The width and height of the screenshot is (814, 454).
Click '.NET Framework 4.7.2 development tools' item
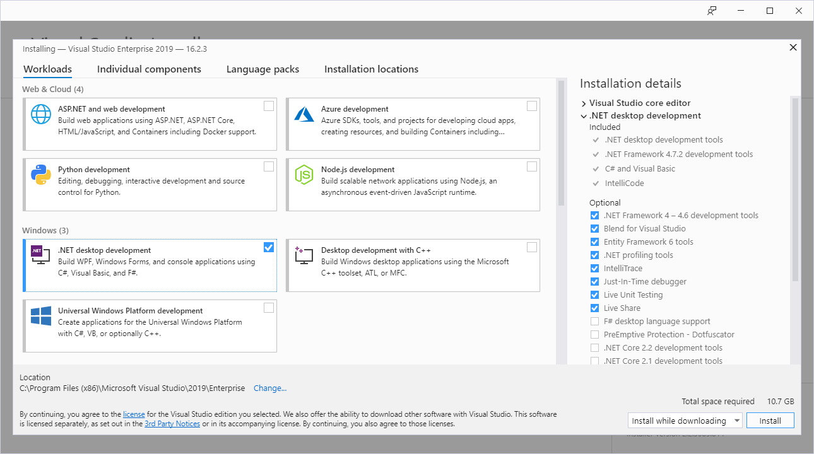point(678,154)
